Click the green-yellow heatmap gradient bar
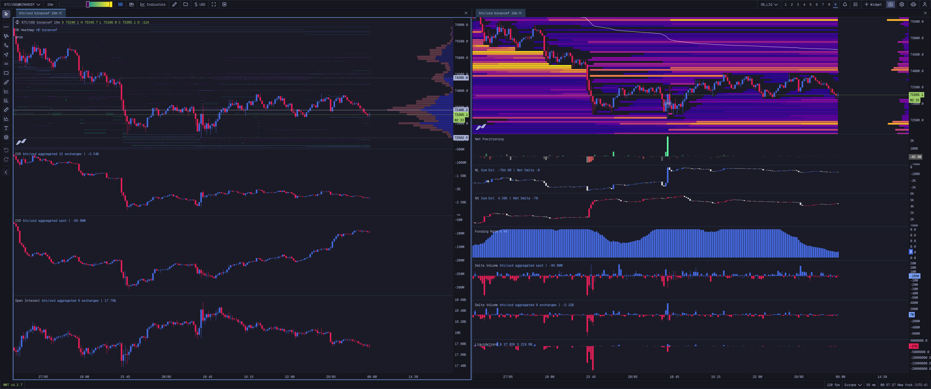Image resolution: width=931 pixels, height=389 pixels. (x=99, y=4)
